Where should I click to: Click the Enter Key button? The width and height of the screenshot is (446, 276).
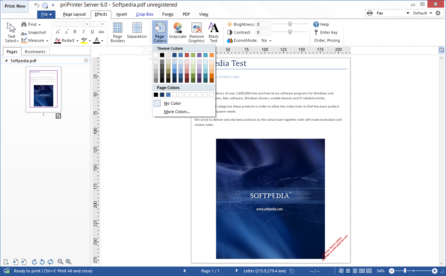pos(326,32)
